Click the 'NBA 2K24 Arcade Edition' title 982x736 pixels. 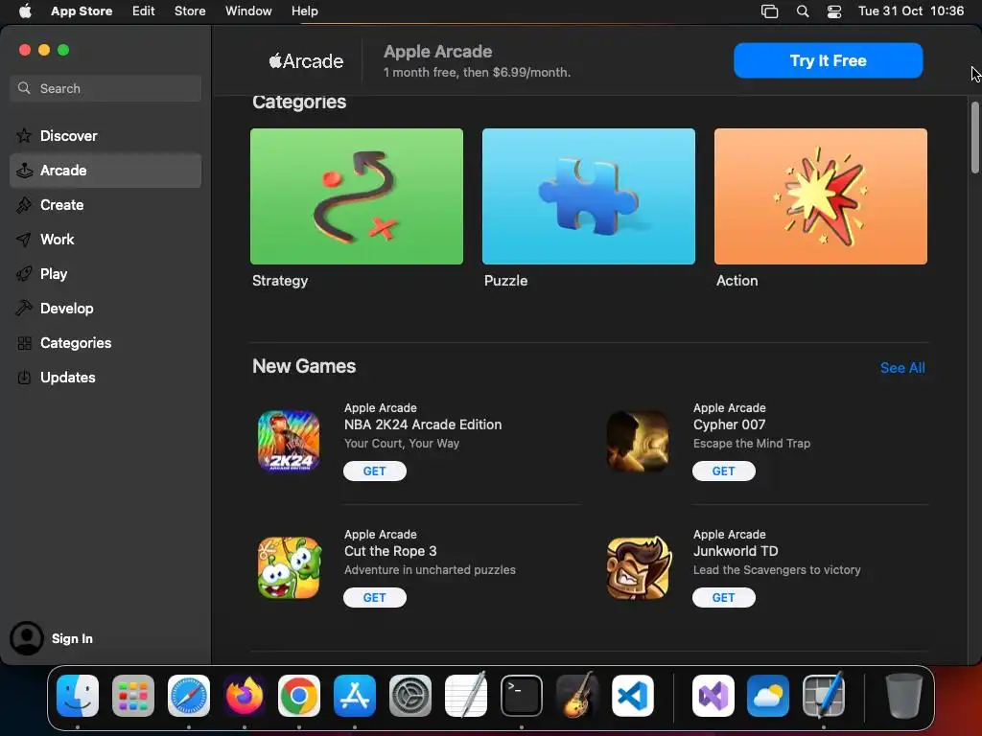[x=423, y=425]
